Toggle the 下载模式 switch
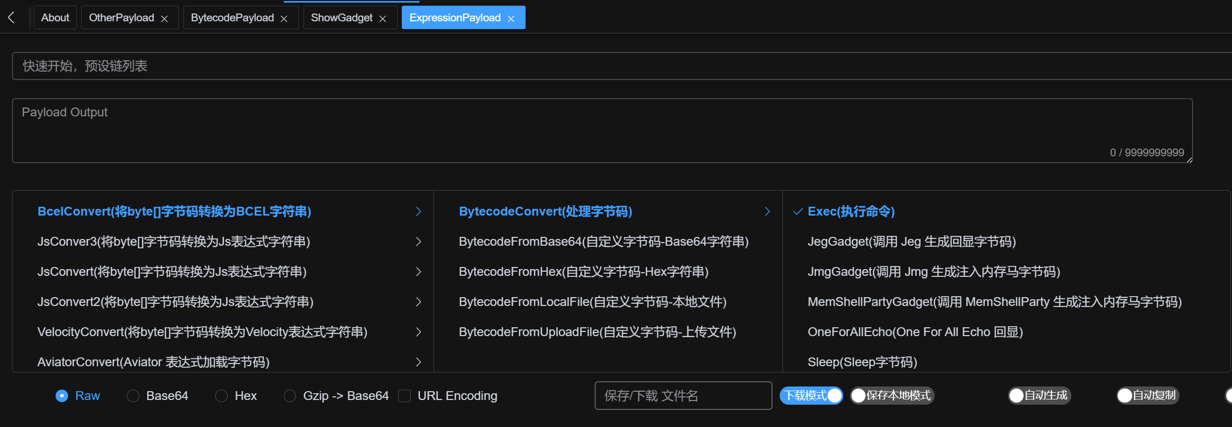Screen dimensions: 1232x427 tap(811, 396)
